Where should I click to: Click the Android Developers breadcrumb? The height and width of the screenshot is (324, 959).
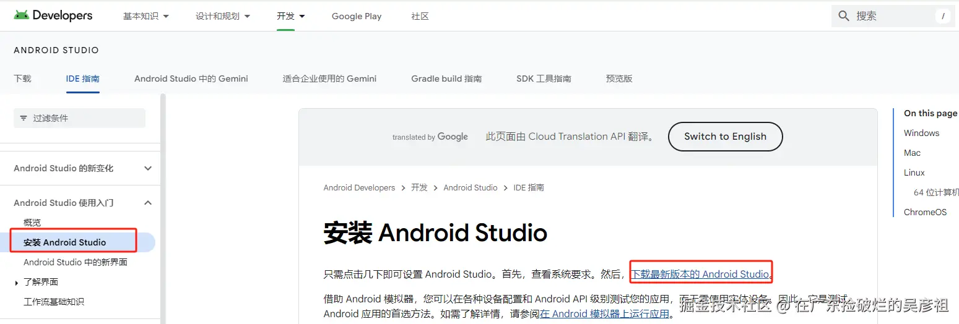click(359, 187)
